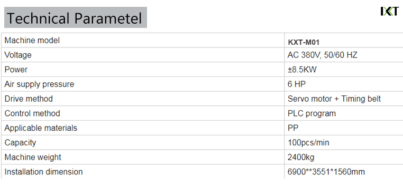Select the 6900**3551*1560mm dimension value
Image resolution: width=403 pixels, height=196 pixels.
pyautogui.click(x=326, y=172)
